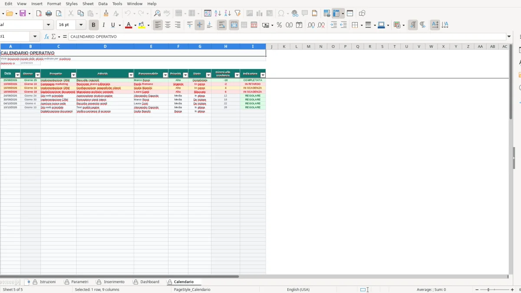521x293 pixels.
Task: Expand the font name dropdown
Action: point(48,25)
